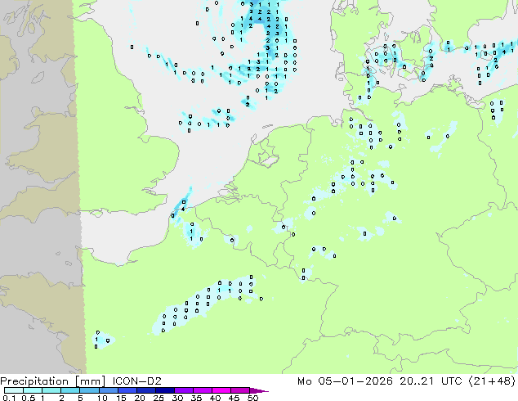This screenshot has width=518, height=401.
Task: Select the 30–35 mm purple legend swatch
Action: click(183, 390)
